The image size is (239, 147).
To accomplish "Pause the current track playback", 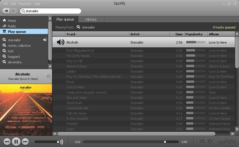I will pos(16,142).
